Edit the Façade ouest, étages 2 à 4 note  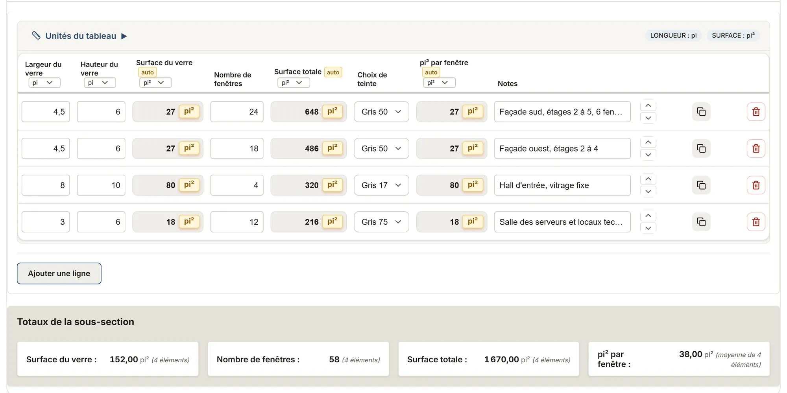(x=562, y=148)
